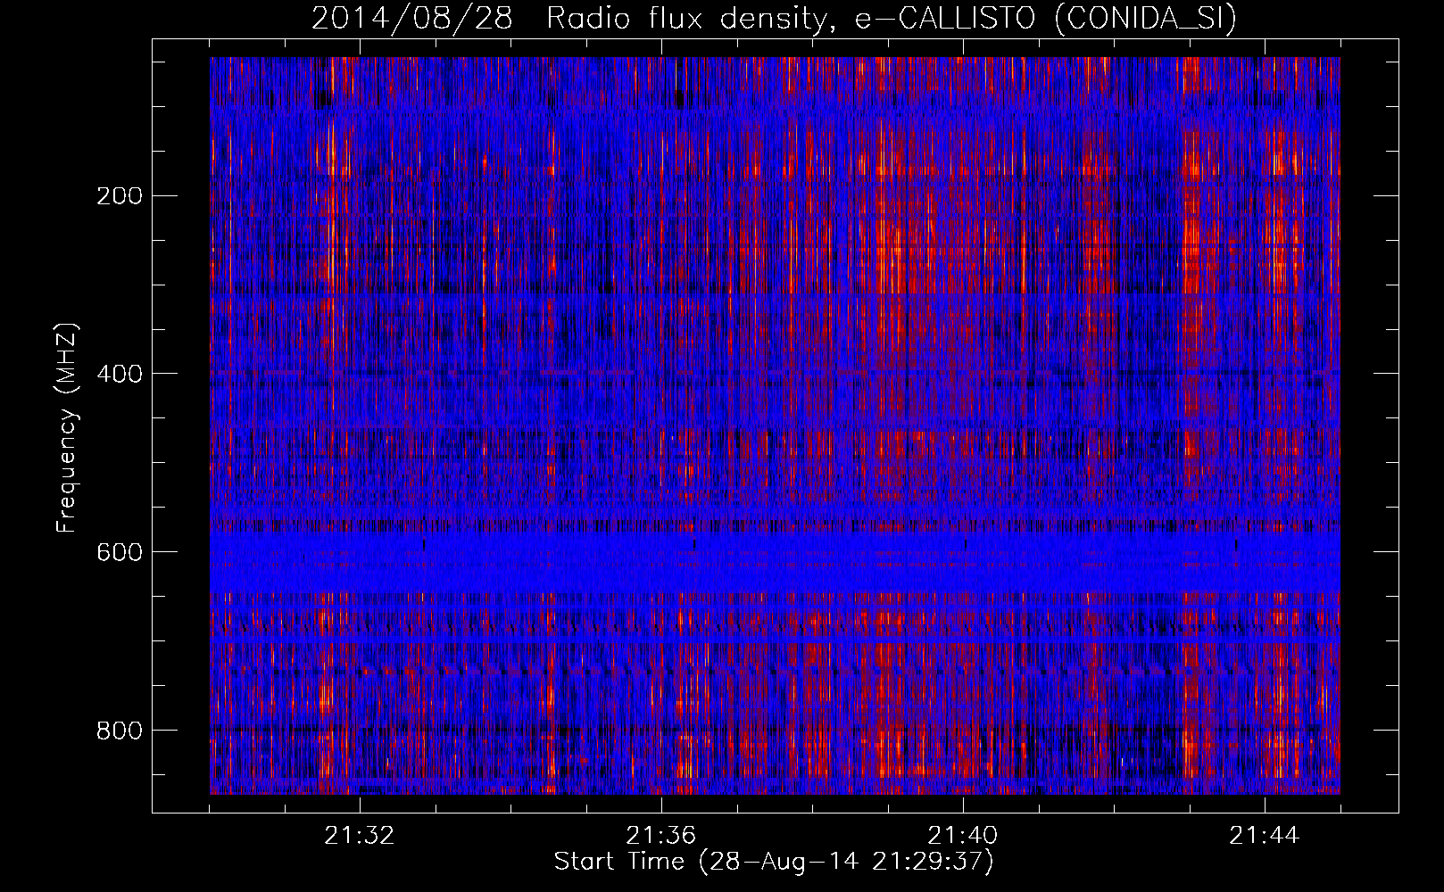Click the 200 frequency tick label

point(120,196)
